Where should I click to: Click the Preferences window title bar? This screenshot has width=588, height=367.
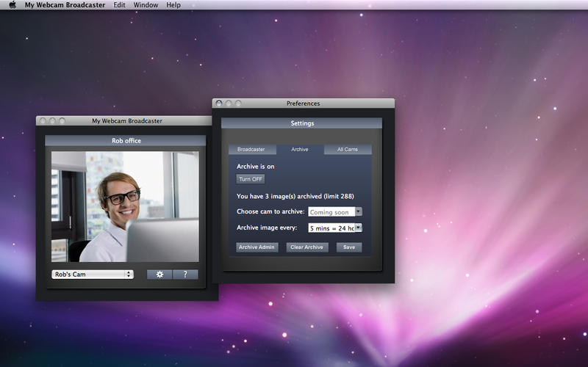(x=303, y=103)
